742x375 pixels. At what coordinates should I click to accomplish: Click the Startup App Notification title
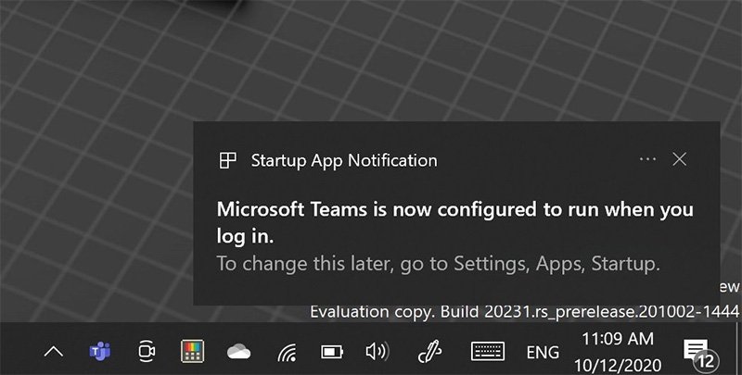point(344,160)
